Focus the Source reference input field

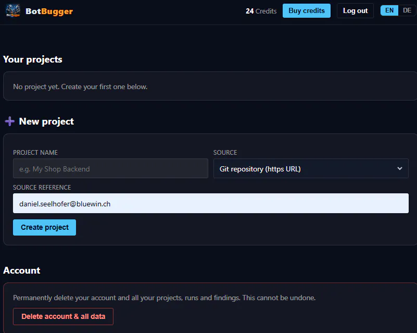[211, 203]
